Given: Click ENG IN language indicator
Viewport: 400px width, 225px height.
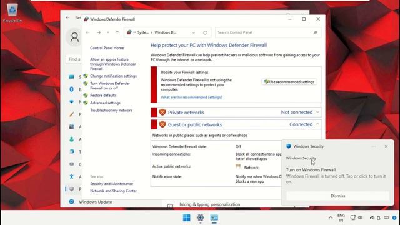Looking at the screenshot, I should [x=341, y=217].
